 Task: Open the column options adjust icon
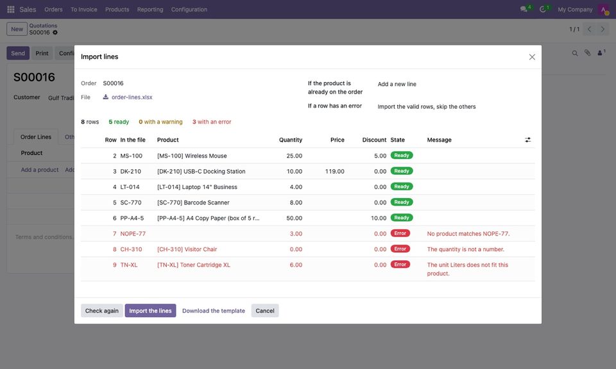(x=527, y=140)
